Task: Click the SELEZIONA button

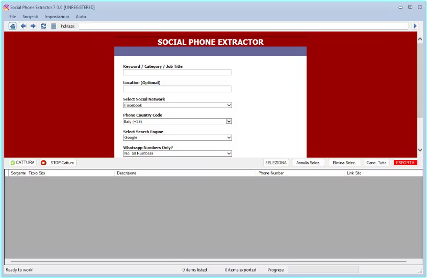Action: tap(276, 163)
